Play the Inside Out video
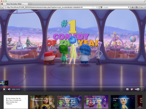This screenshot has width=146, height=109. click(x=4, y=89)
